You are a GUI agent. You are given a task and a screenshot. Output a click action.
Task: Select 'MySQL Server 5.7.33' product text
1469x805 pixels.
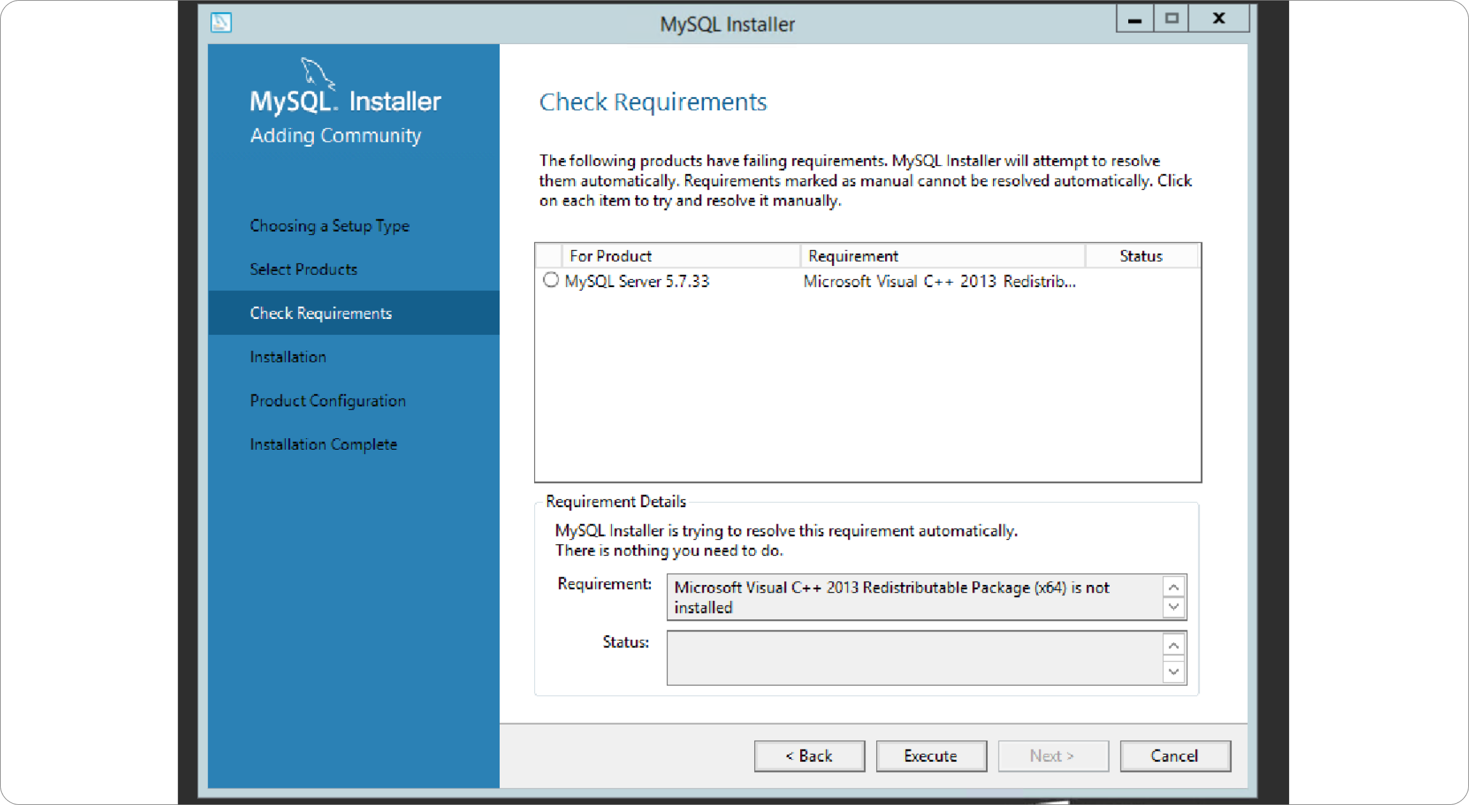[x=637, y=281]
